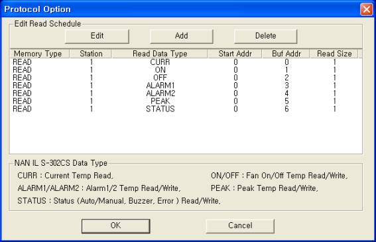Click the READ cell of the STATUS row
The height and width of the screenshot is (242, 376).
pos(22,109)
